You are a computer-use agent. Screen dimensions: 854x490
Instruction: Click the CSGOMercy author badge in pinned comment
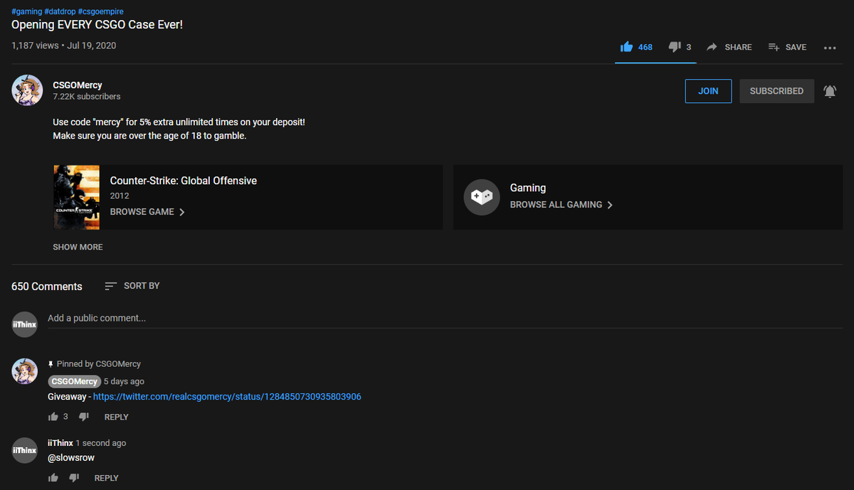tap(74, 382)
